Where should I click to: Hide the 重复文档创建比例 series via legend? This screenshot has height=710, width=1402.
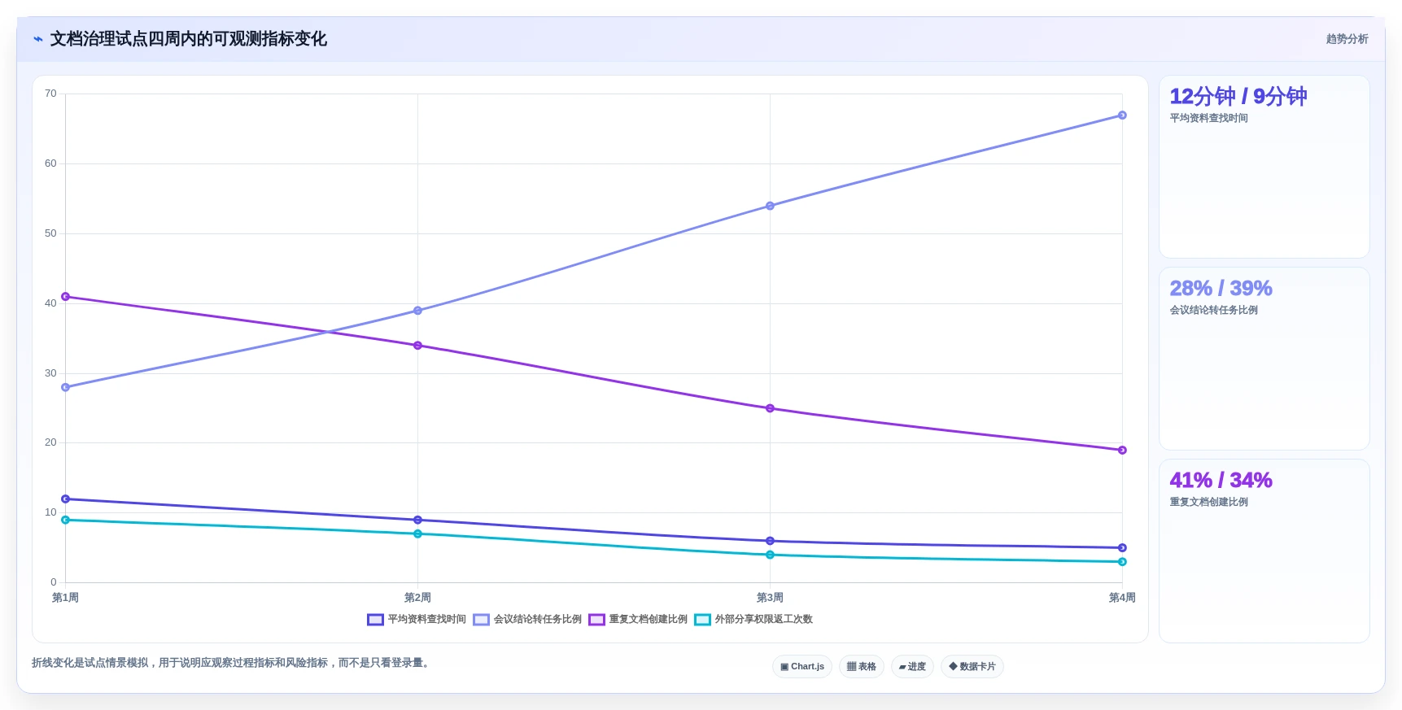coord(596,620)
